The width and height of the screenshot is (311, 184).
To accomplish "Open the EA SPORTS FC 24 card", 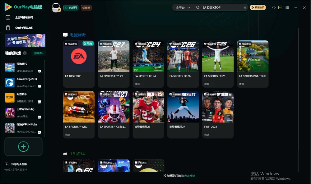I will (x=148, y=64).
